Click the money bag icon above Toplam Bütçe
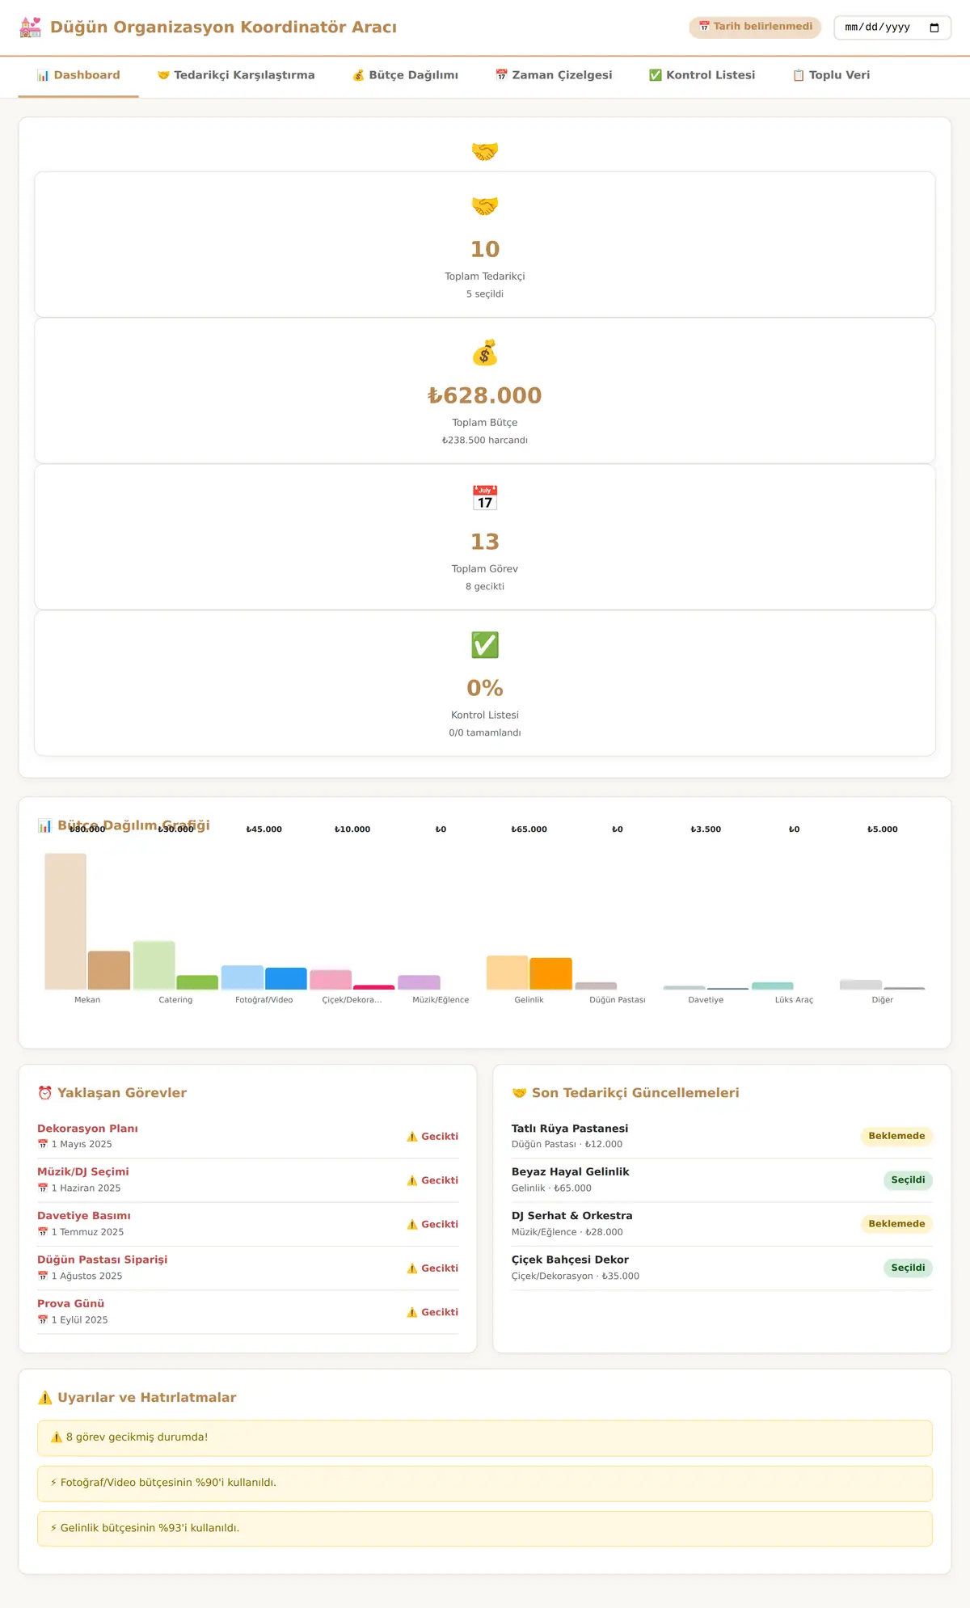Viewport: 970px width, 1608px height. point(485,352)
